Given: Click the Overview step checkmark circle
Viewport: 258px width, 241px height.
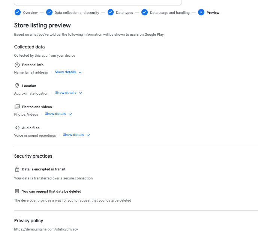Looking at the screenshot, I should coord(18,12).
